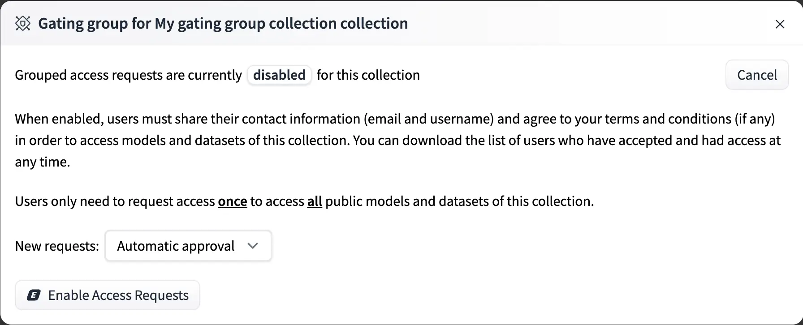Click the phrase "Users only need to request access"
The image size is (803, 325).
[x=115, y=201]
